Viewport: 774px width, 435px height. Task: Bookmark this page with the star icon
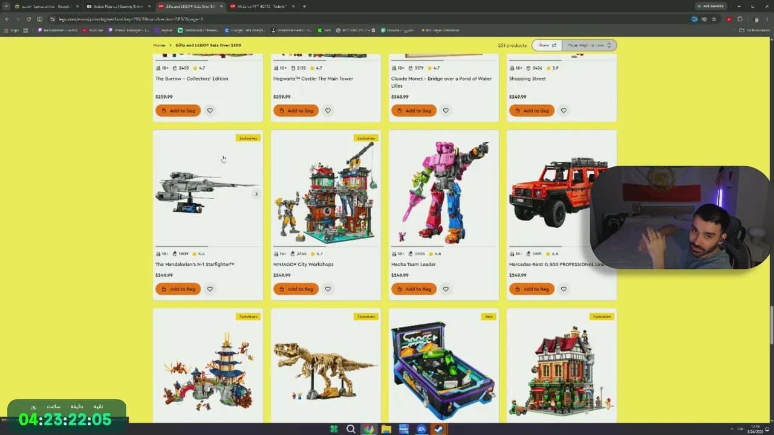[714, 19]
